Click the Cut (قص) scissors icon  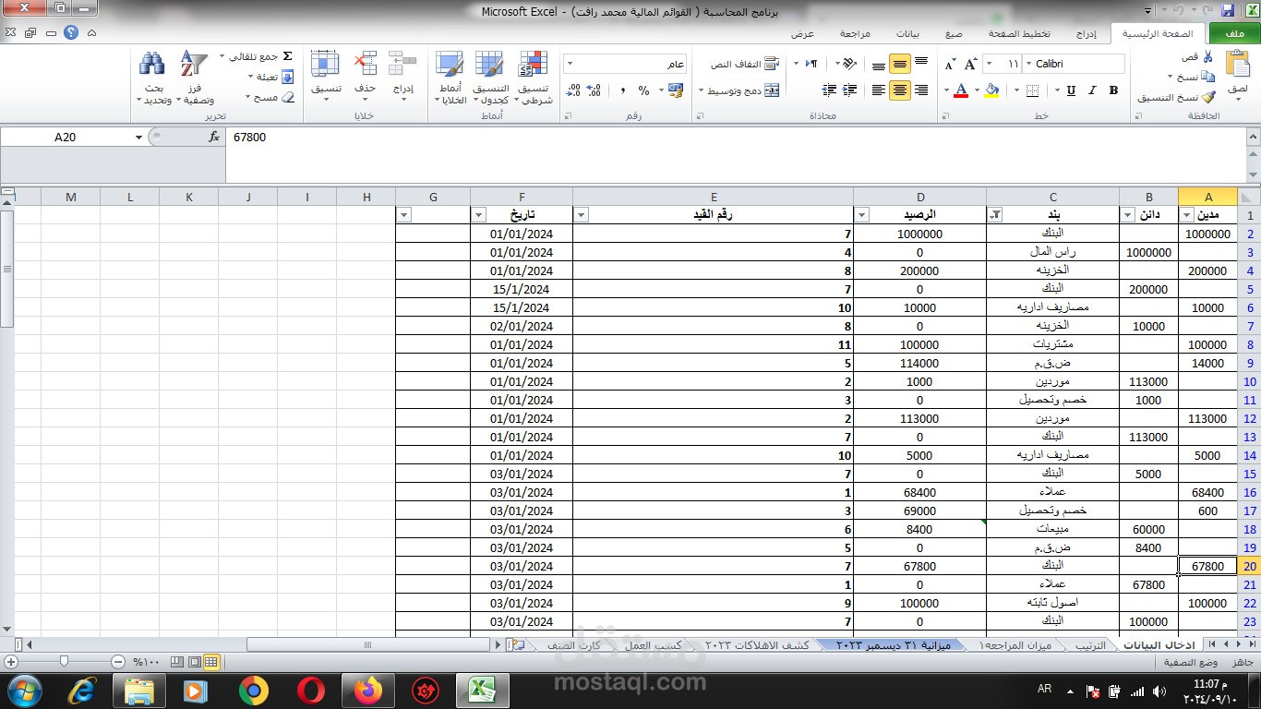pyautogui.click(x=1207, y=57)
